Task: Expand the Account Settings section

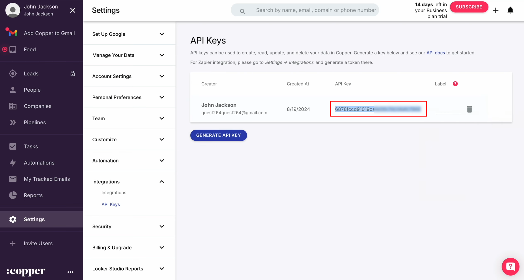Action: tap(129, 76)
